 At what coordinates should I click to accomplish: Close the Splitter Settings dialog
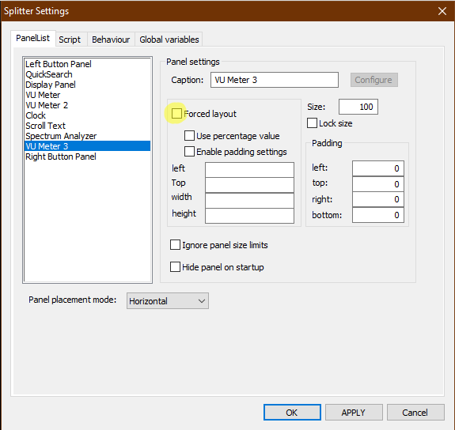point(442,11)
